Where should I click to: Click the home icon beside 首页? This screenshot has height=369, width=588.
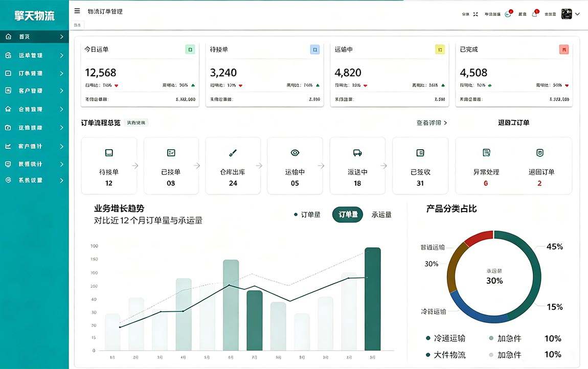[8, 36]
